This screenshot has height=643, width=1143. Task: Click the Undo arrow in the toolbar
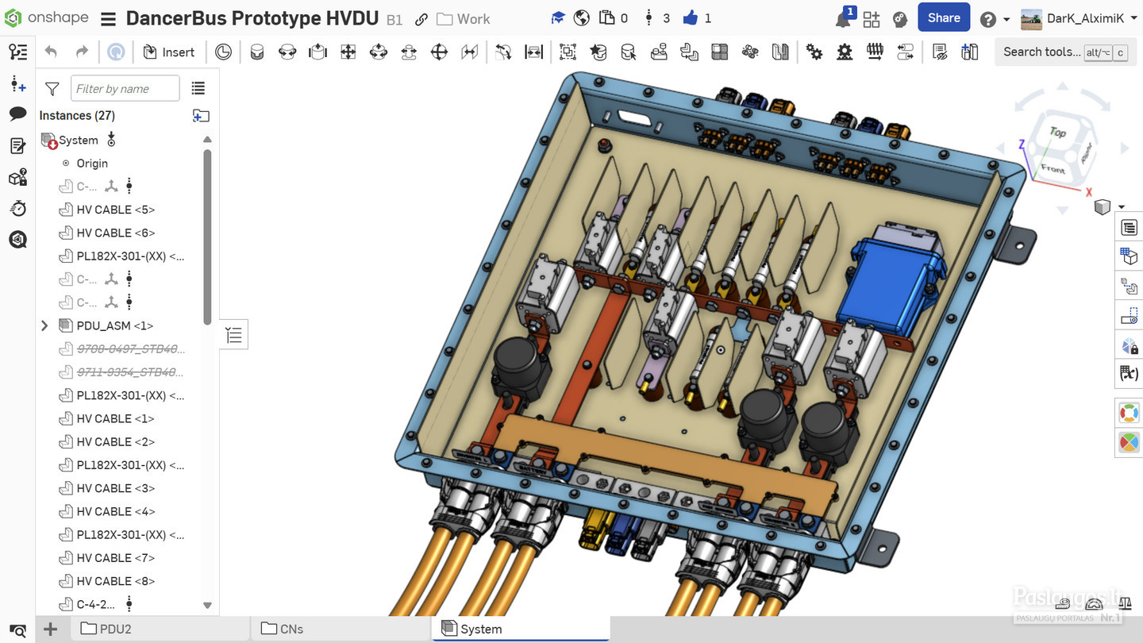(x=51, y=52)
